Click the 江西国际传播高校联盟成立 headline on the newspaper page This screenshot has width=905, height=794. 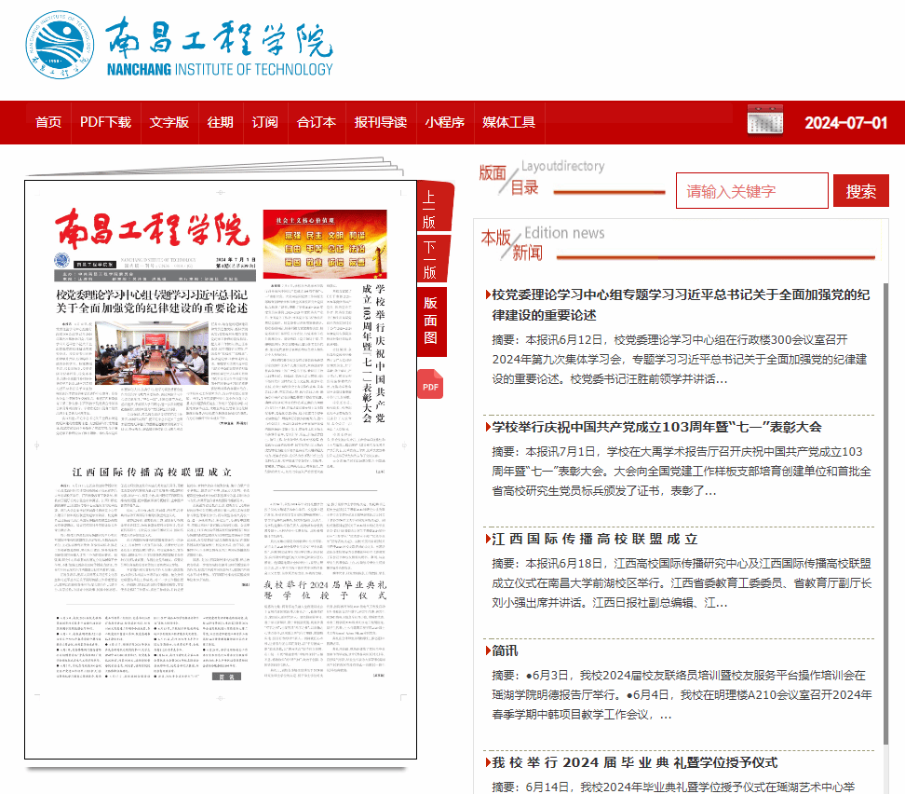click(152, 472)
